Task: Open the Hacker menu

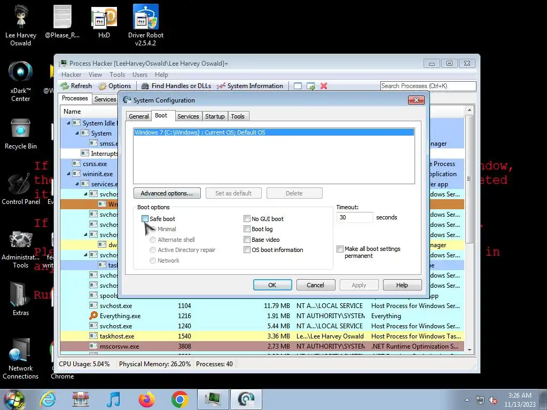Action: coord(71,75)
